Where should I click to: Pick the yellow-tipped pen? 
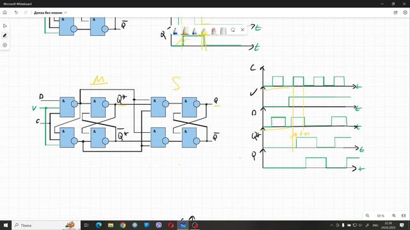pyautogui.click(x=185, y=31)
